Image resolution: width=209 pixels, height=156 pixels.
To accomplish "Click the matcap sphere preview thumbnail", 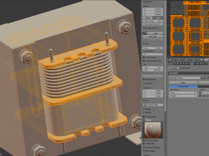I will pyautogui.click(x=153, y=130).
